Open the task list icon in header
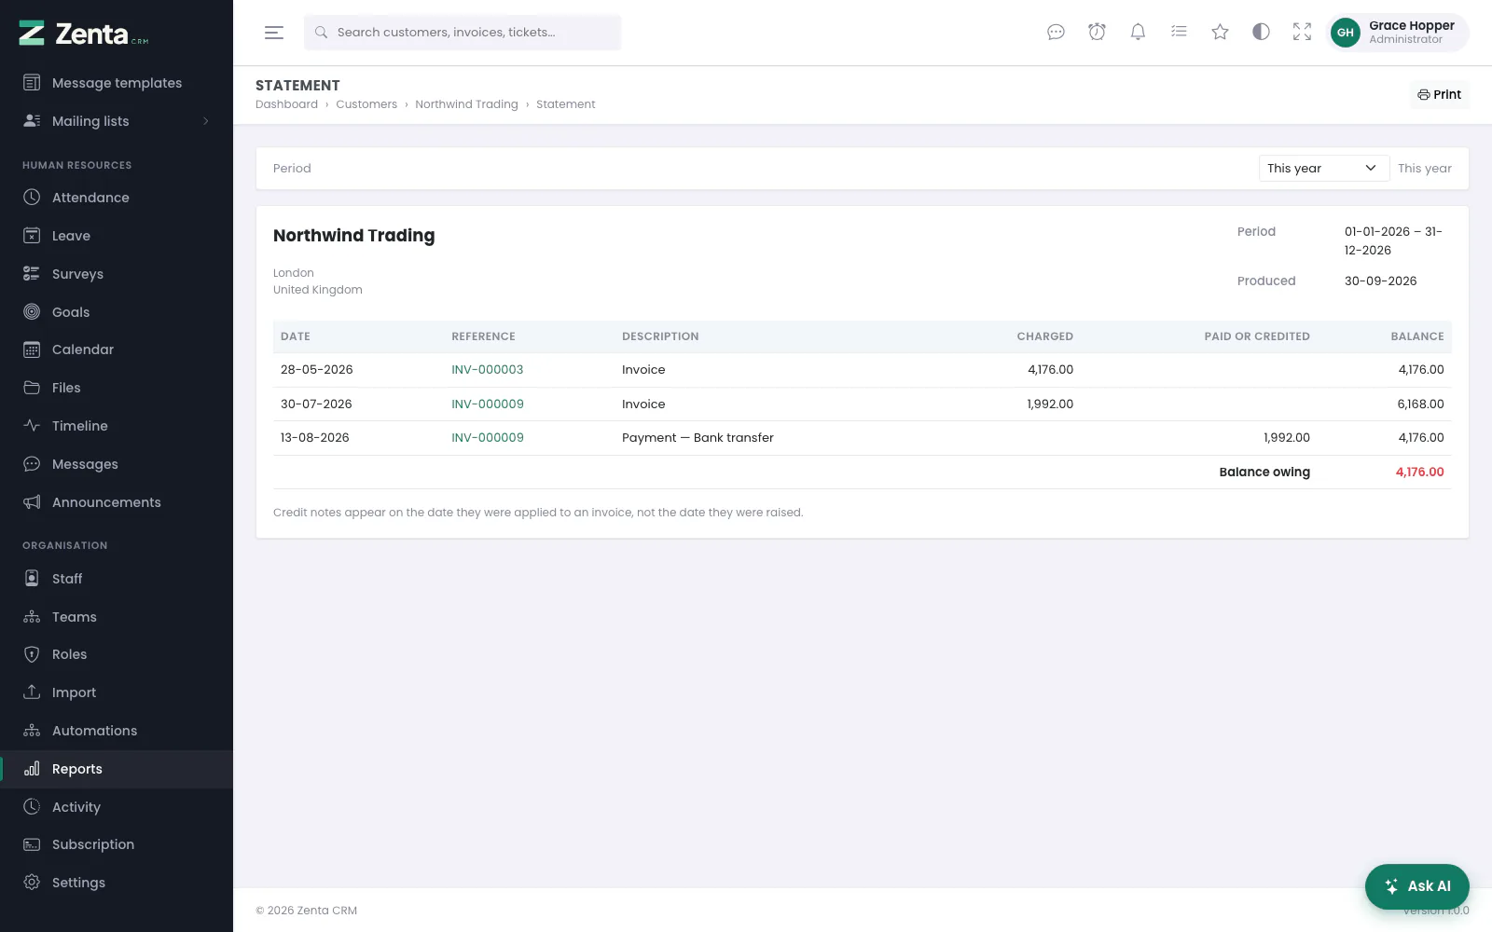Viewport: 1492px width, 932px height. pos(1179,33)
